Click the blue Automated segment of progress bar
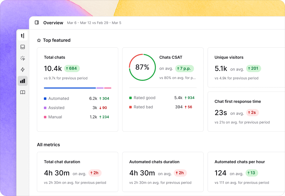Screen dimensions: 285x196 coord(70,88)
